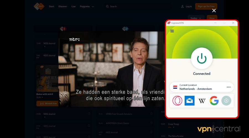This screenshot has height=138, width=249.
Task: Click the NPO Start logo
Action: [39, 7]
